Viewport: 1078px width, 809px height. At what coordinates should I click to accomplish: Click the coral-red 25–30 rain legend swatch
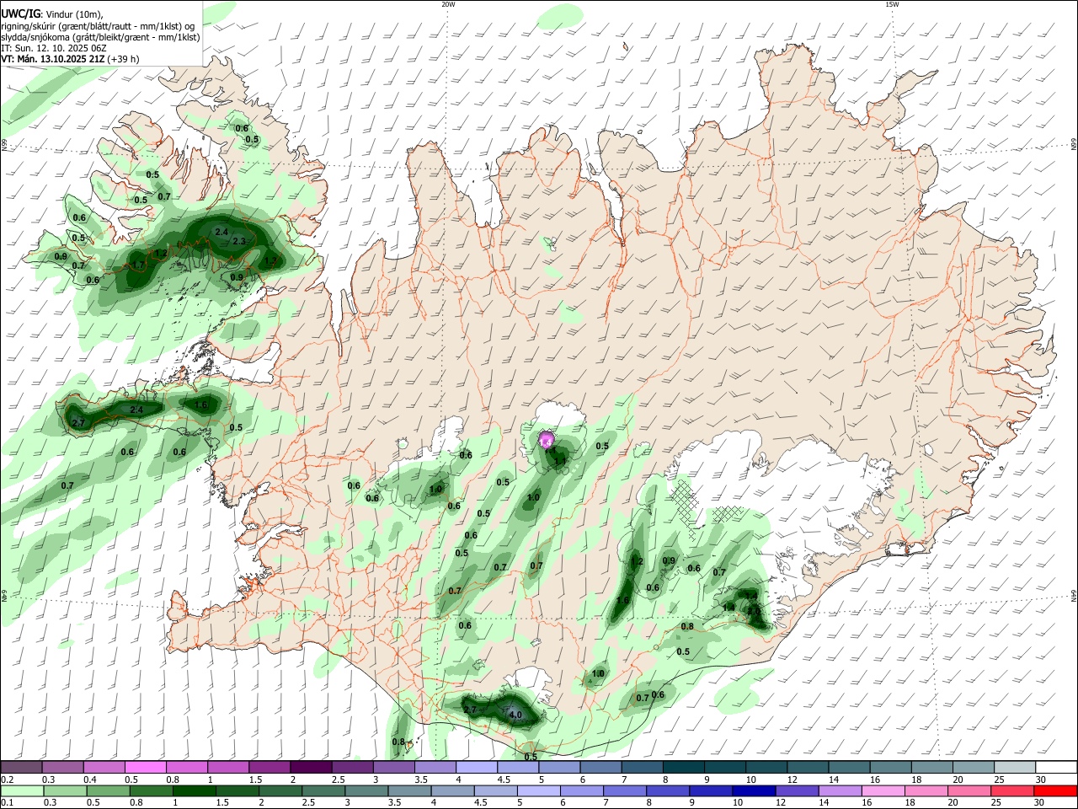pos(1013,790)
